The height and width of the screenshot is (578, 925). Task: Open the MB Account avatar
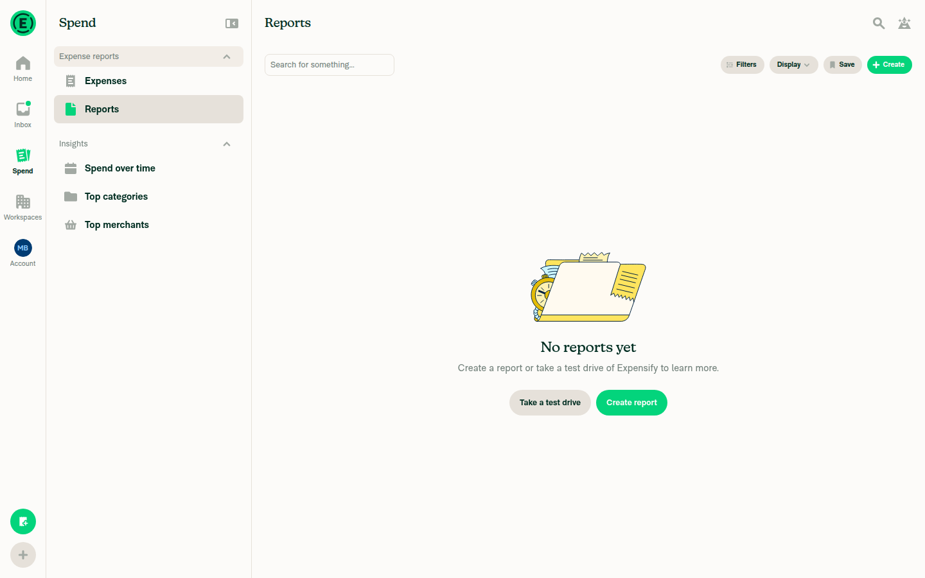(23, 248)
